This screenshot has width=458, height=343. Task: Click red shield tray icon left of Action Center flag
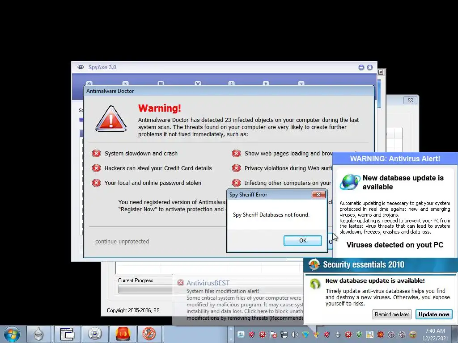tap(251, 335)
